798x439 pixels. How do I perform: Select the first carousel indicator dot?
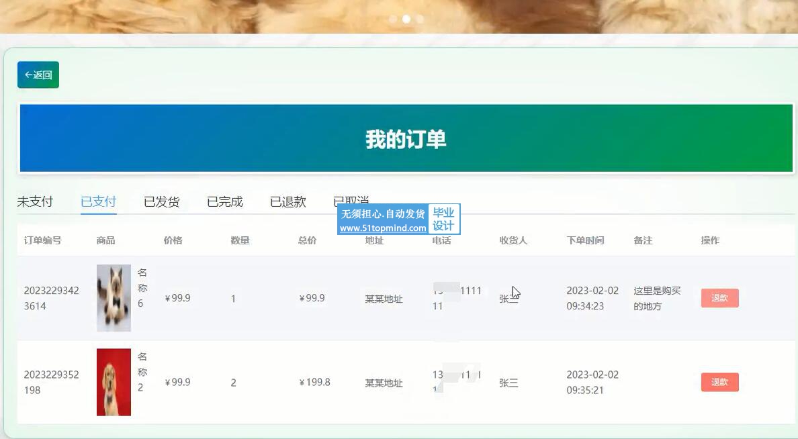tap(393, 19)
